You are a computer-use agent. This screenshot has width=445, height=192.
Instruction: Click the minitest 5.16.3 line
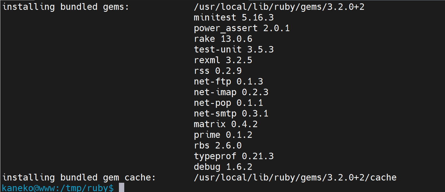point(234,17)
